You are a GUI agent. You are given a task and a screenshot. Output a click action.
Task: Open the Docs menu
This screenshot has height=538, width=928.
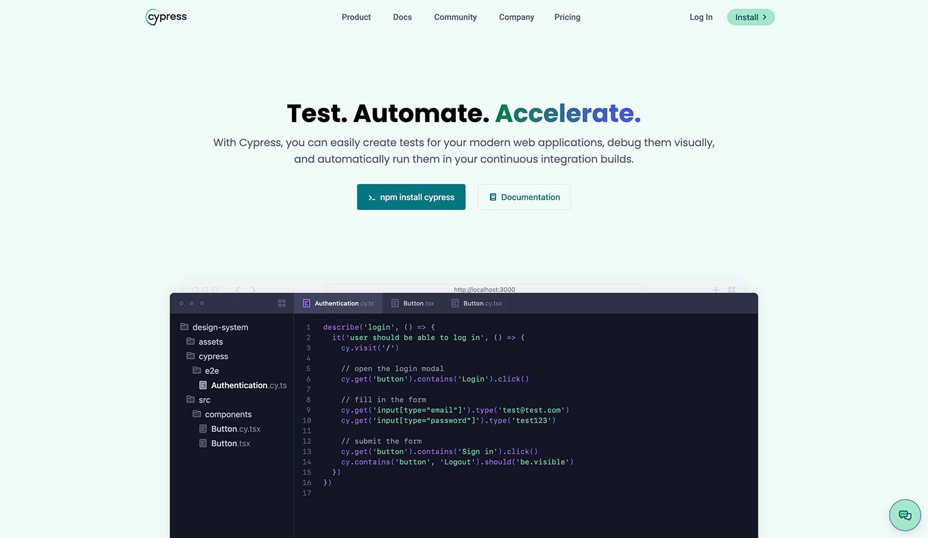pos(402,17)
